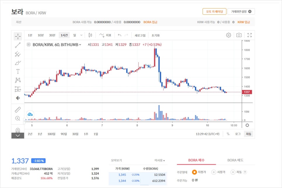Set chart range to 1년
Screen dimensions: 282x188
40,134
